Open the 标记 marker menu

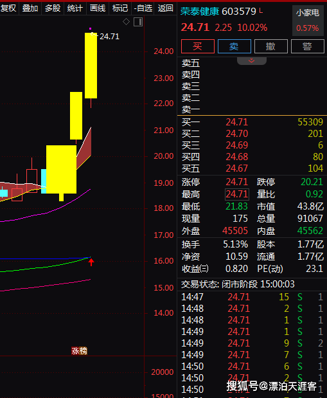[120, 8]
